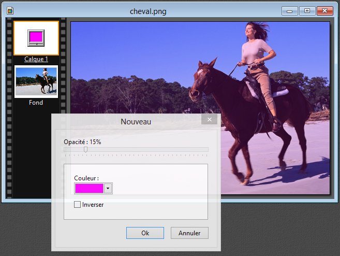Click the Nouveau dialog title bar
340x256 pixels.
pyautogui.click(x=136, y=121)
